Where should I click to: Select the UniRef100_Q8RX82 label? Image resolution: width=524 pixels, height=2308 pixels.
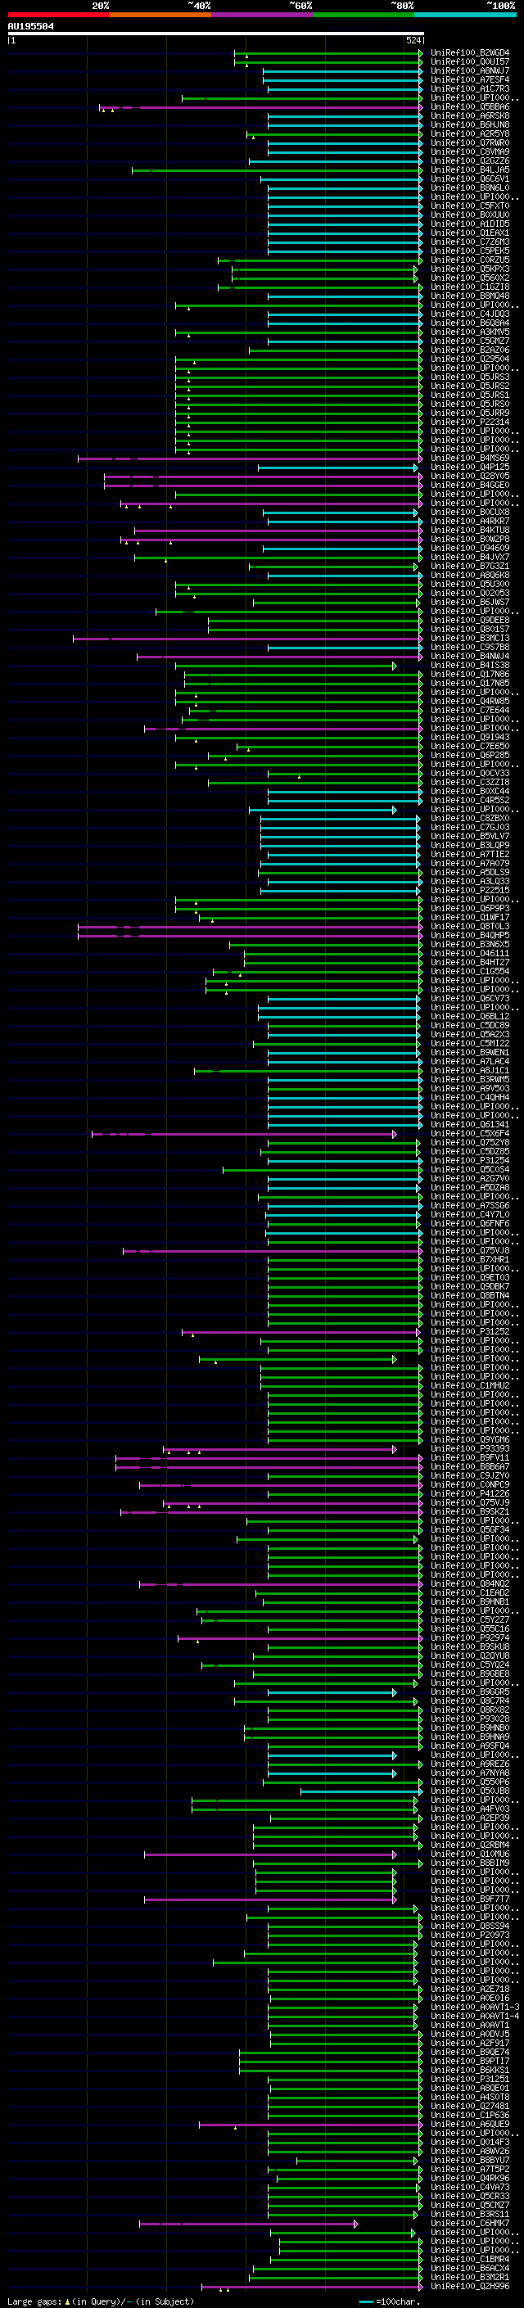click(x=469, y=1710)
